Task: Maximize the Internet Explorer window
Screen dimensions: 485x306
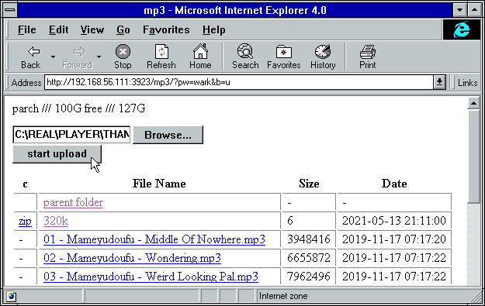Action: click(x=474, y=10)
